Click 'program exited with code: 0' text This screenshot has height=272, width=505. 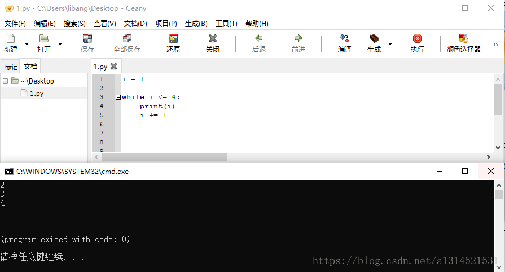pyautogui.click(x=65, y=239)
